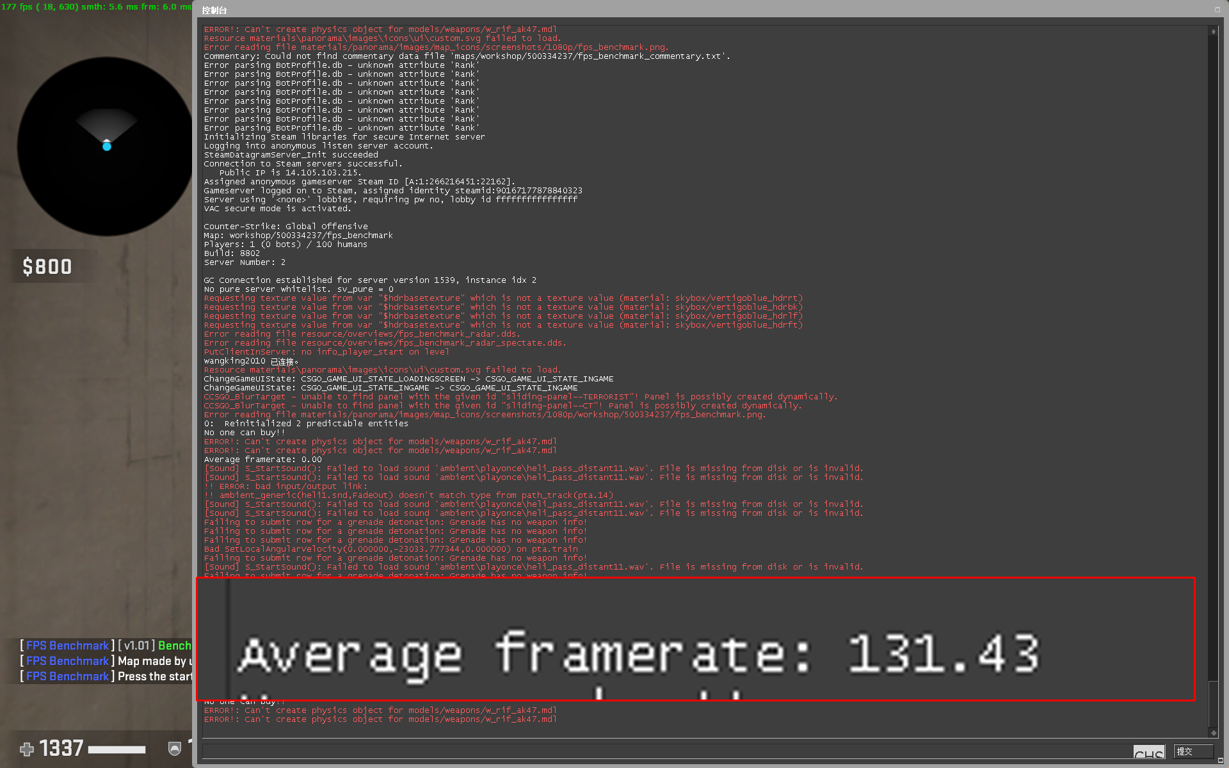Click the $800 money display
1229x768 pixels.
tap(47, 266)
